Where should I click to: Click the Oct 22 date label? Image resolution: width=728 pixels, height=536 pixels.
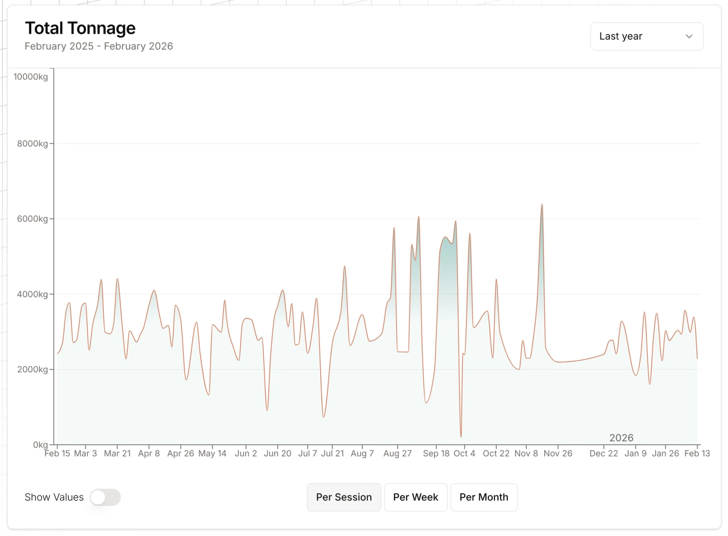click(x=496, y=454)
